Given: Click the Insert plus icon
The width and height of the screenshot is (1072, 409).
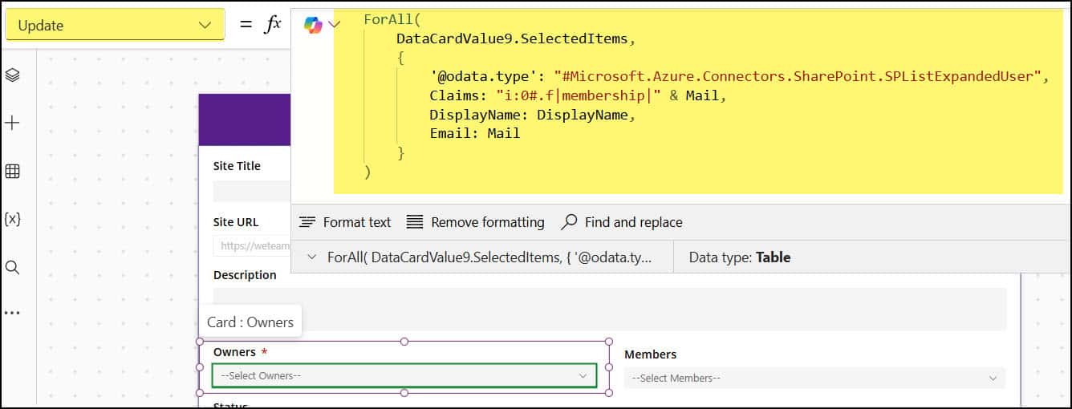Looking at the screenshot, I should click(x=12, y=123).
